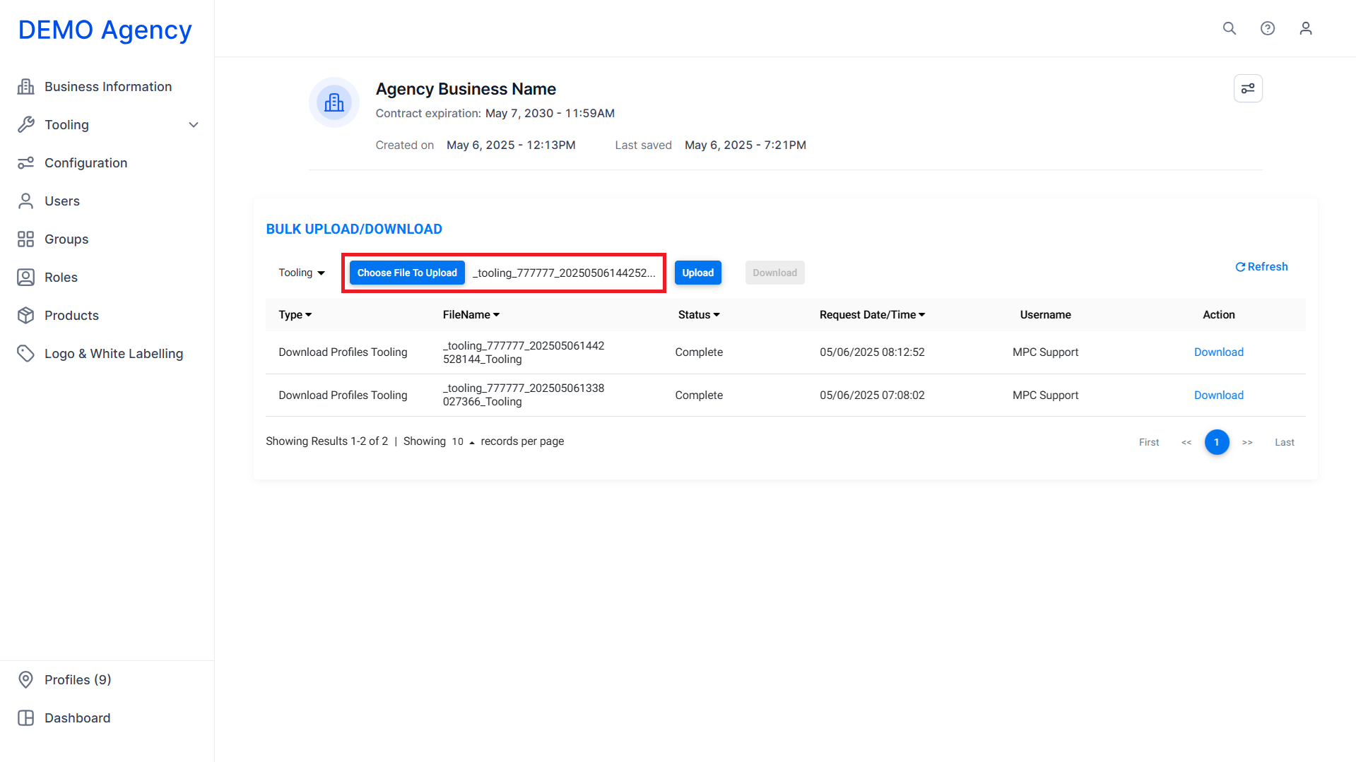Screen dimensions: 1356x762
Task: Click Showing Results 1-2 of 2 text
Action: [x=327, y=441]
